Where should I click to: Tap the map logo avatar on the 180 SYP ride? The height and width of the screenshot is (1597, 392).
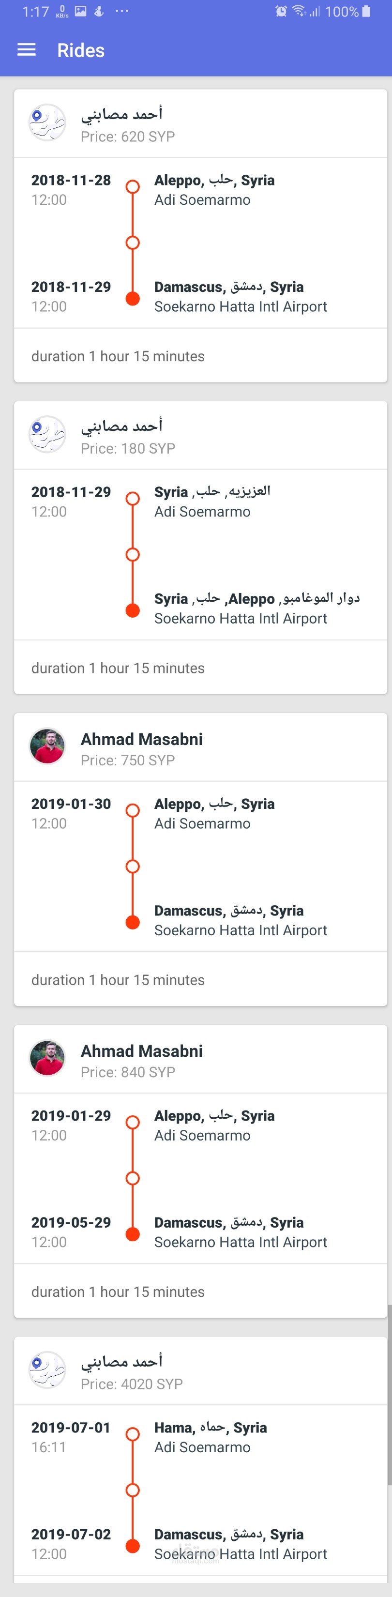[47, 434]
